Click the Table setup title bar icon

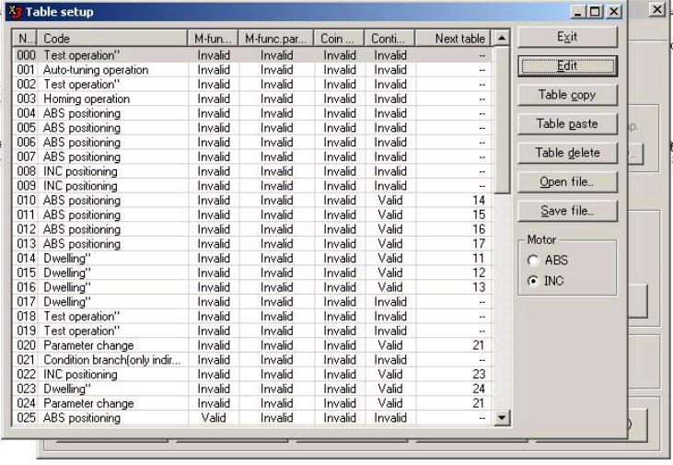[x=14, y=12]
